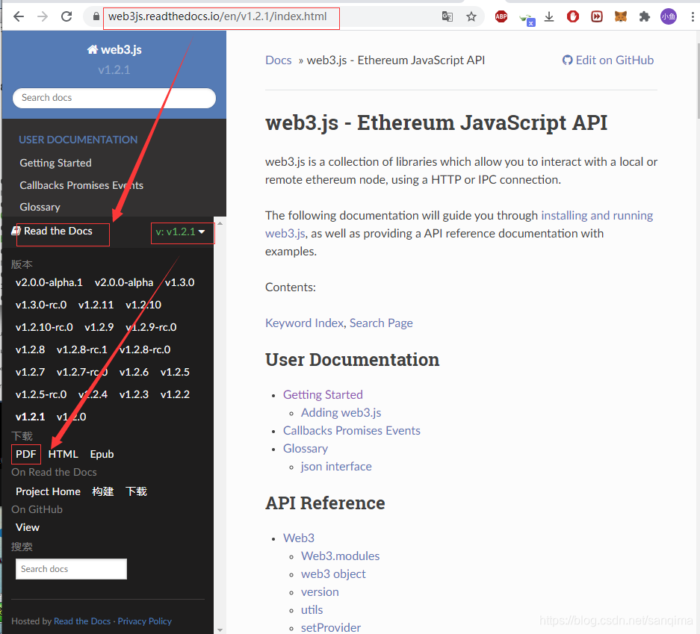The width and height of the screenshot is (700, 634).
Task: Open the MetaMask fox extension
Action: tap(621, 17)
